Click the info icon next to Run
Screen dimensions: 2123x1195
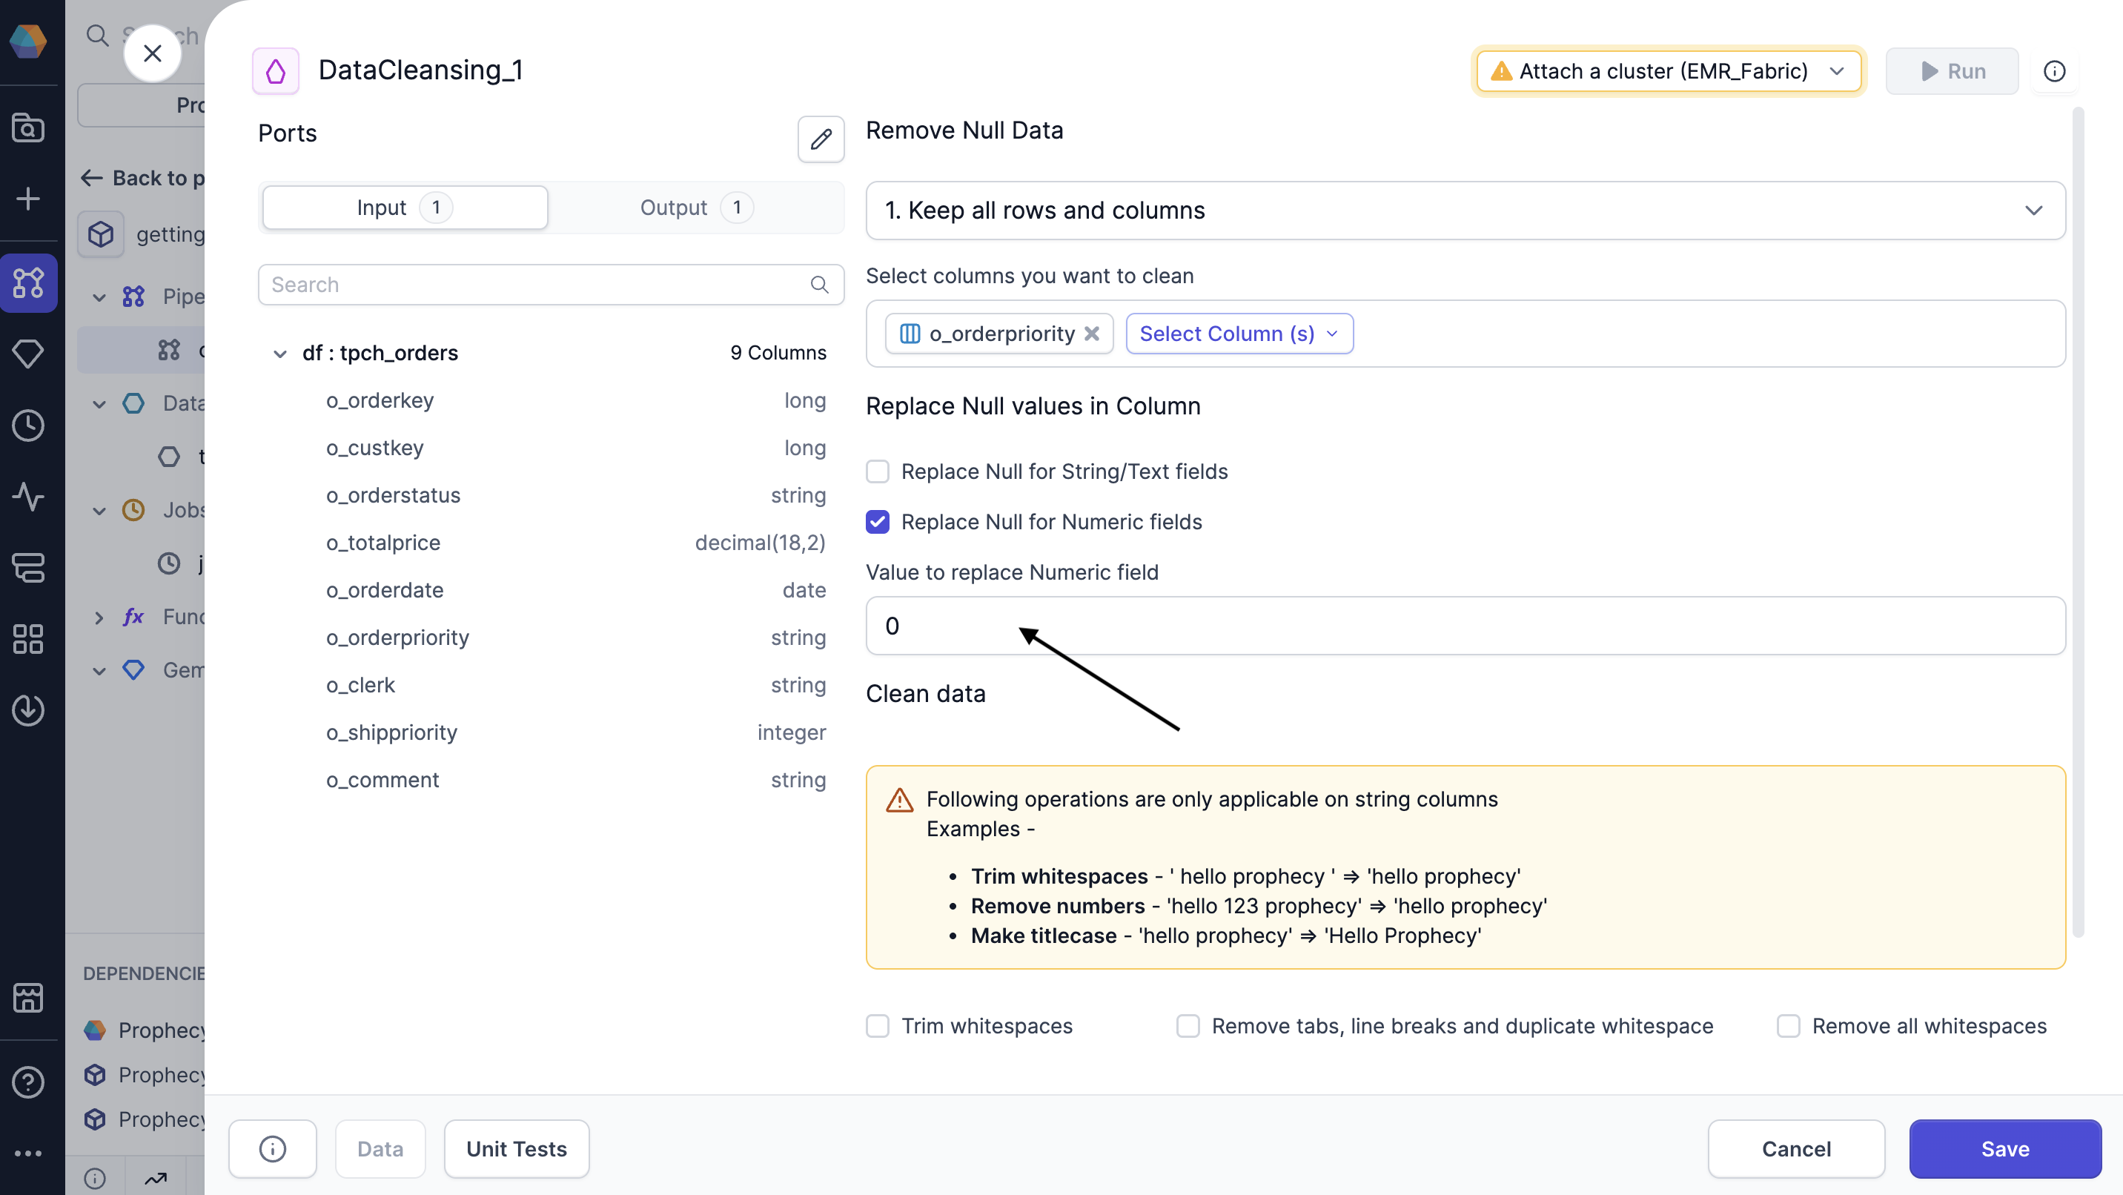[x=2054, y=72]
